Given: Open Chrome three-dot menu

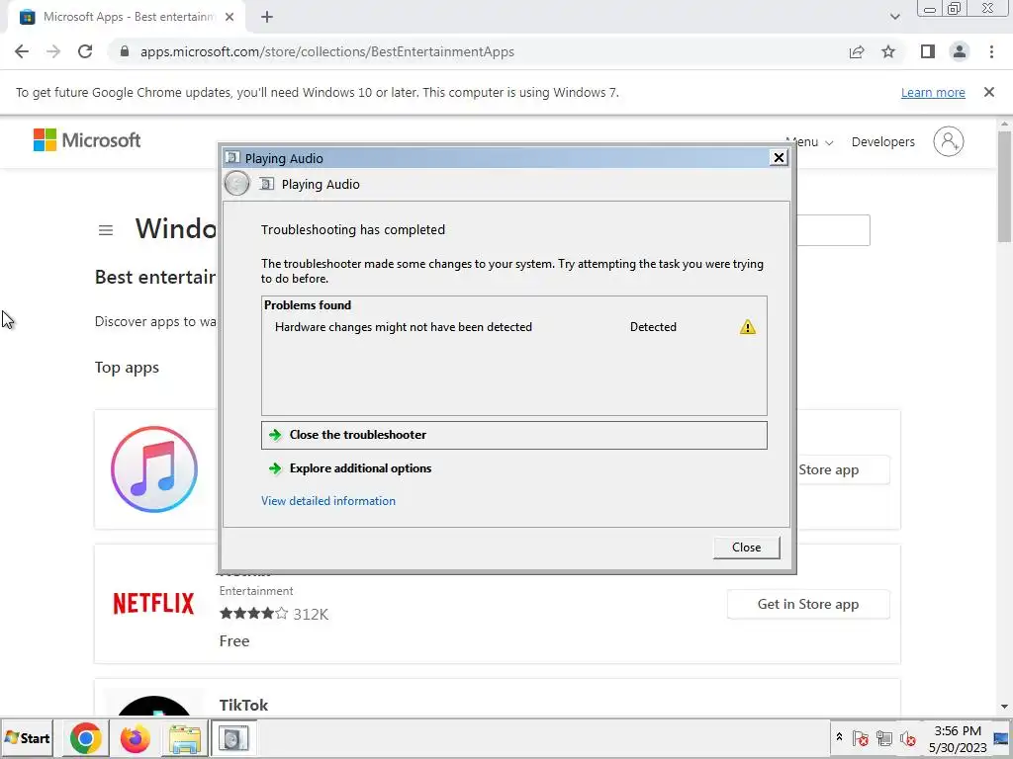Looking at the screenshot, I should click(991, 51).
